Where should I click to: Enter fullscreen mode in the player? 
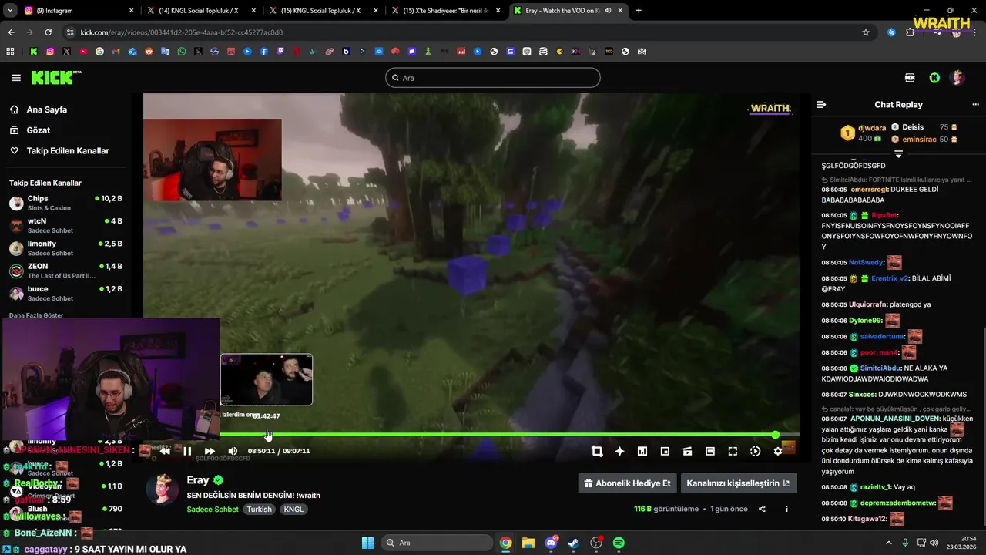coord(733,451)
